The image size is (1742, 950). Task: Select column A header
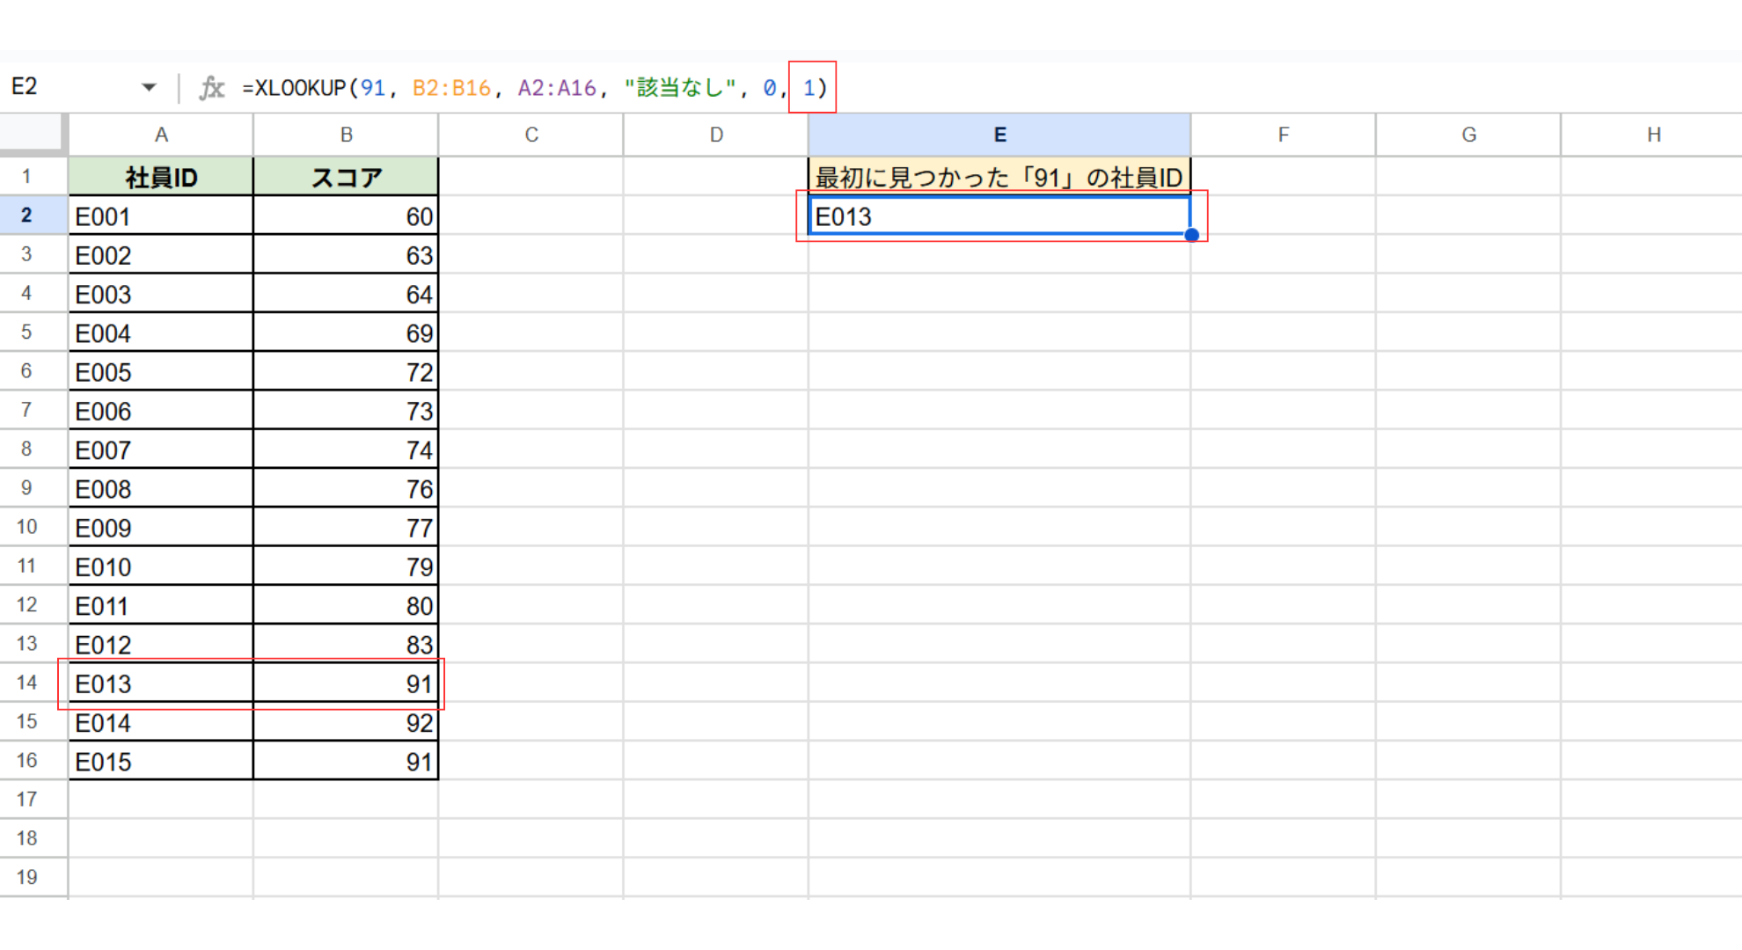pos(161,135)
